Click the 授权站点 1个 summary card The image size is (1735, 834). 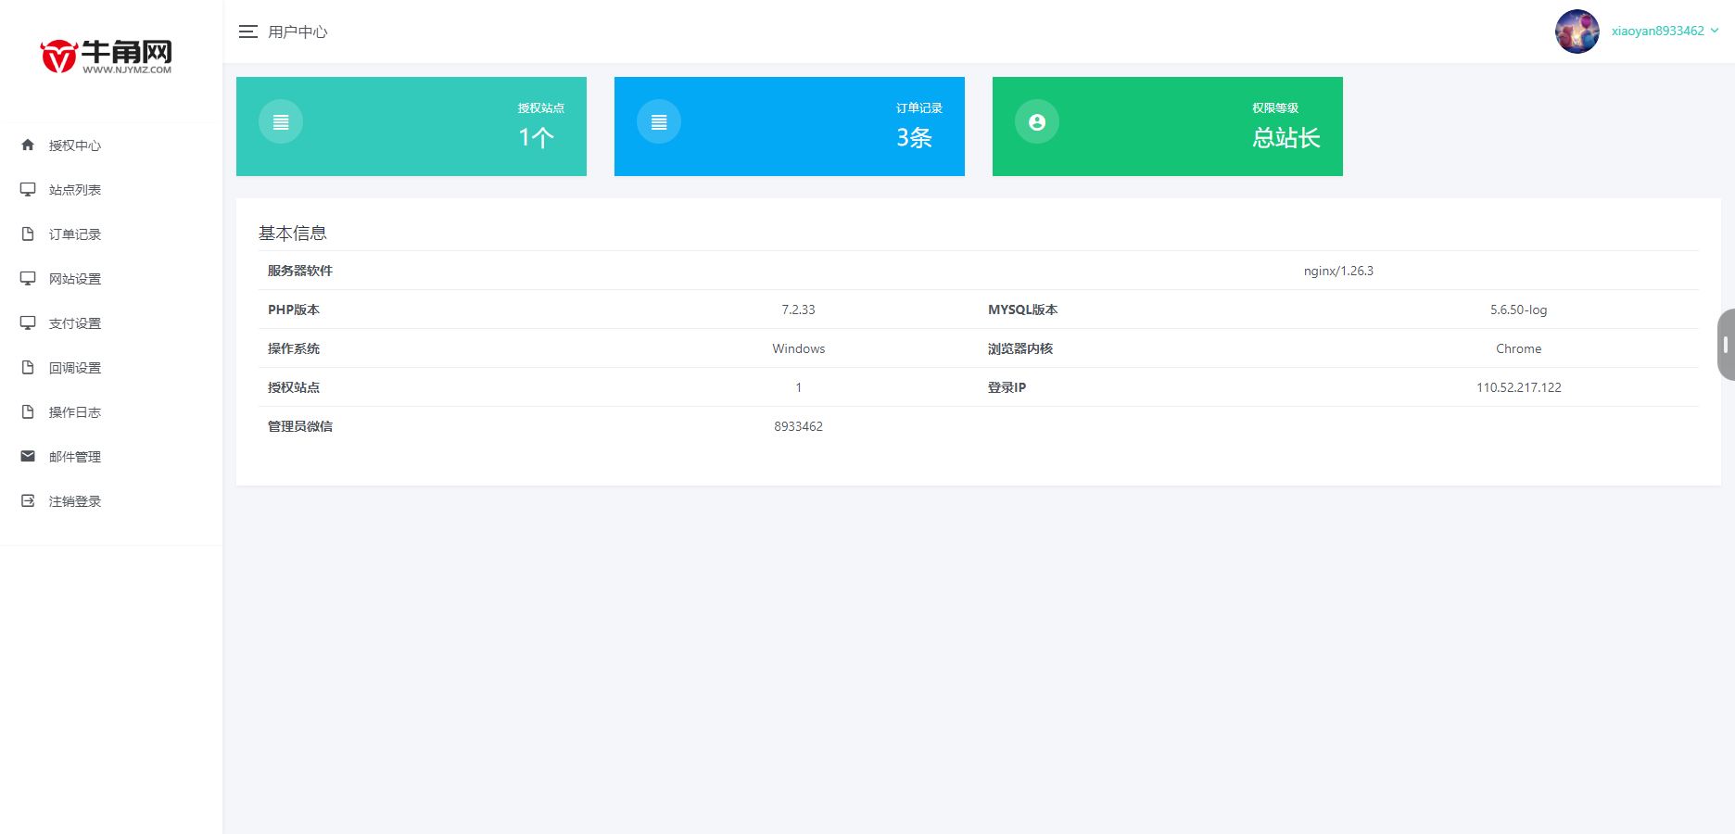(x=412, y=126)
